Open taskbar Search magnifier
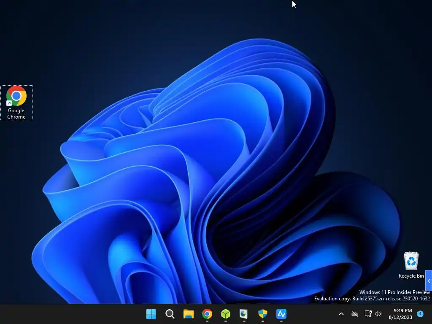The image size is (432, 324). pos(170,314)
